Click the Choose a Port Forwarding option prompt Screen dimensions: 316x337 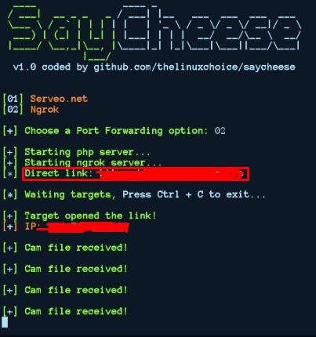(x=116, y=131)
